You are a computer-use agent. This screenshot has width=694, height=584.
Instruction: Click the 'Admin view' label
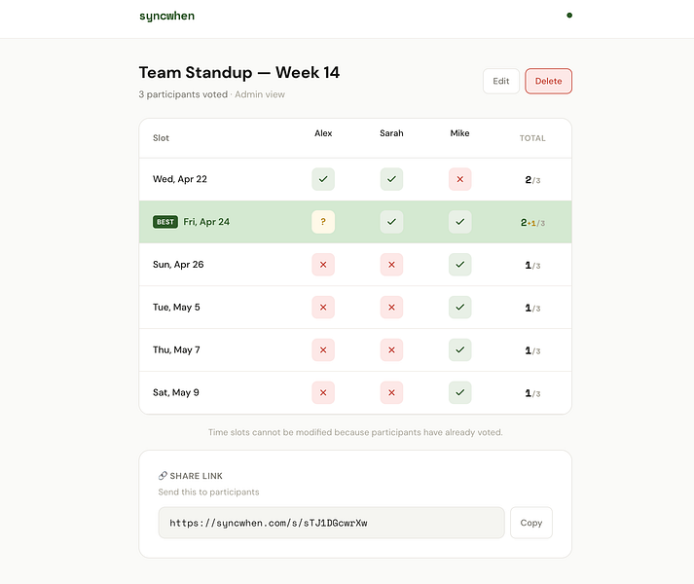click(x=260, y=94)
